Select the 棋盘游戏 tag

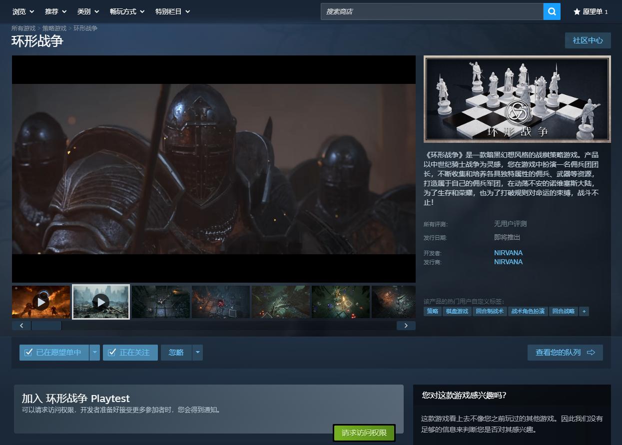pyautogui.click(x=457, y=311)
